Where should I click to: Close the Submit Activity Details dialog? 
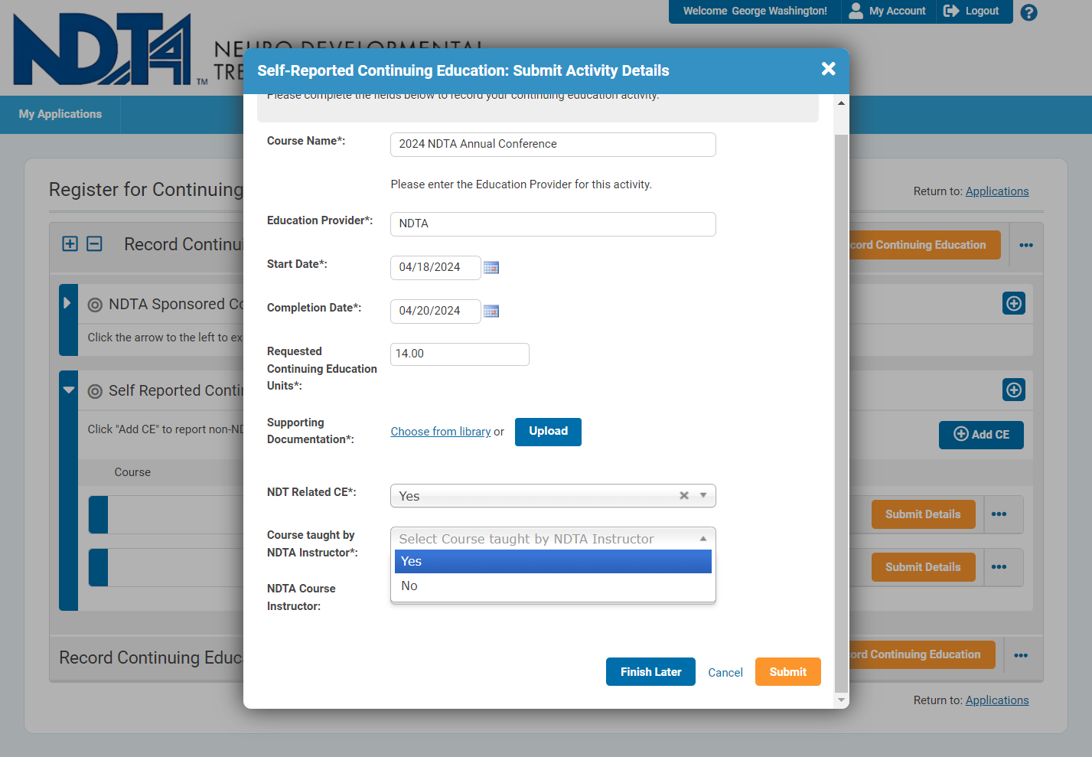[x=828, y=69]
